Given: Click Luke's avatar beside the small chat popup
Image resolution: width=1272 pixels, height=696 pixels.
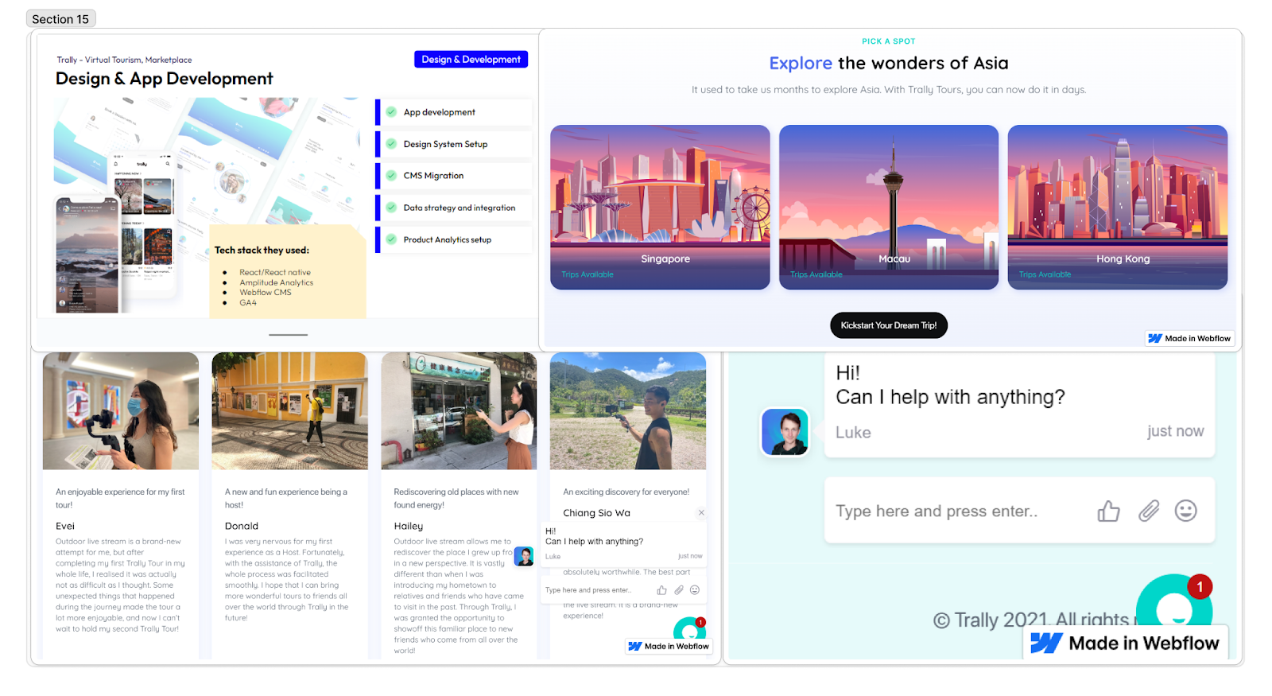Looking at the screenshot, I should coord(524,556).
